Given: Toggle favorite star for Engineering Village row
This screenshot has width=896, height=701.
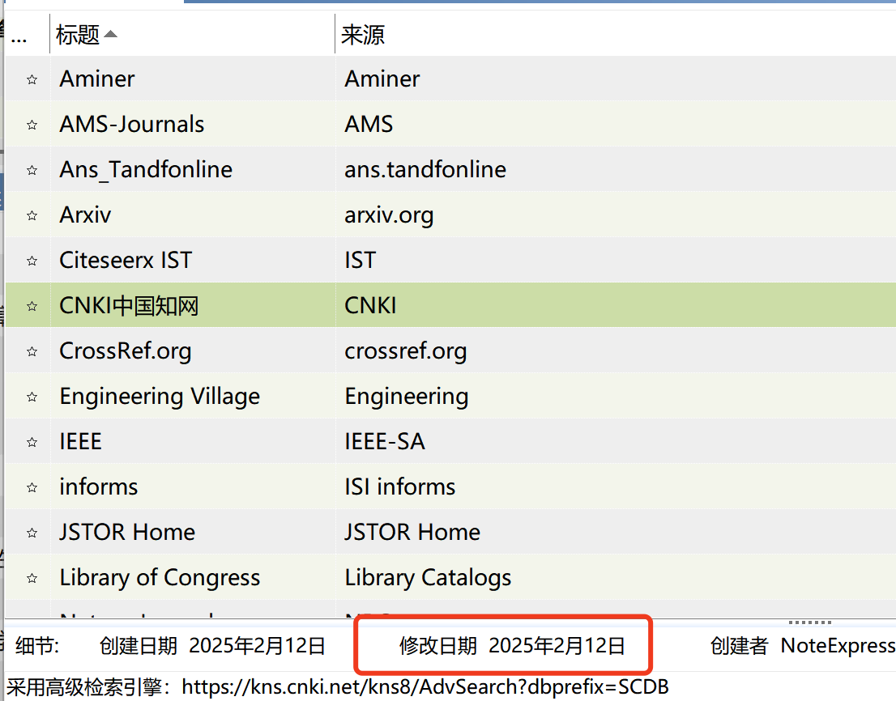Looking at the screenshot, I should [x=32, y=397].
